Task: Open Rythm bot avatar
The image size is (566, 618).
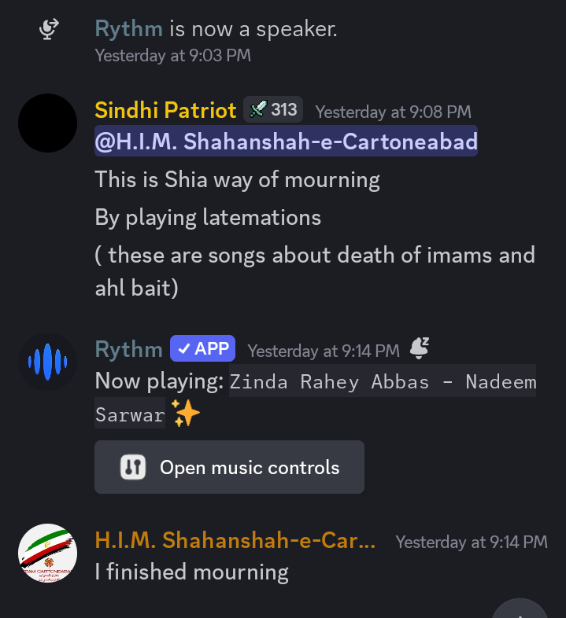Action: [x=48, y=362]
